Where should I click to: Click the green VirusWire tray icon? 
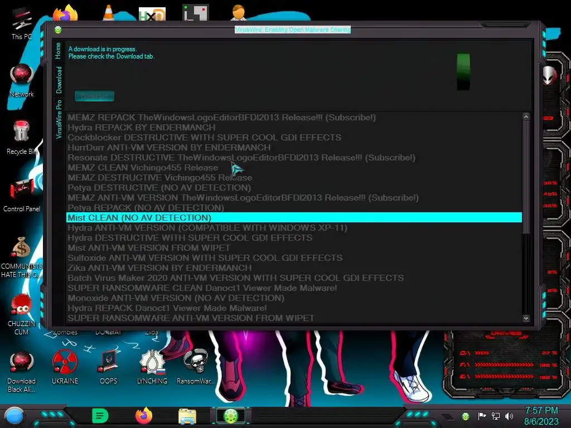tap(466, 416)
